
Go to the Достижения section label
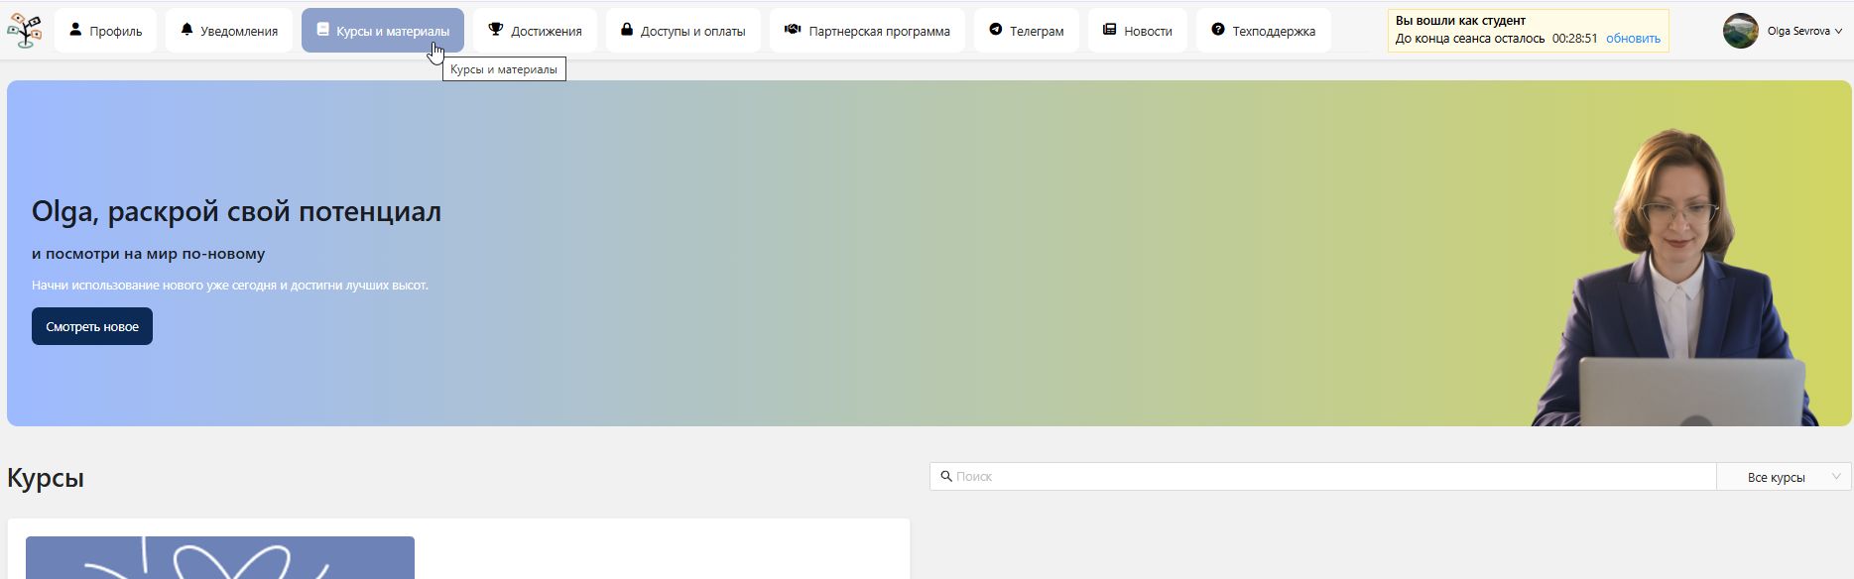pos(546,31)
